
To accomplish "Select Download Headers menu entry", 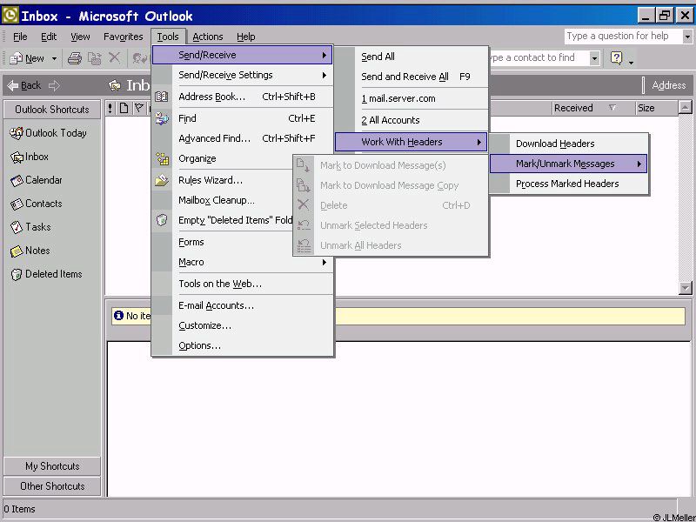I will click(x=555, y=144).
